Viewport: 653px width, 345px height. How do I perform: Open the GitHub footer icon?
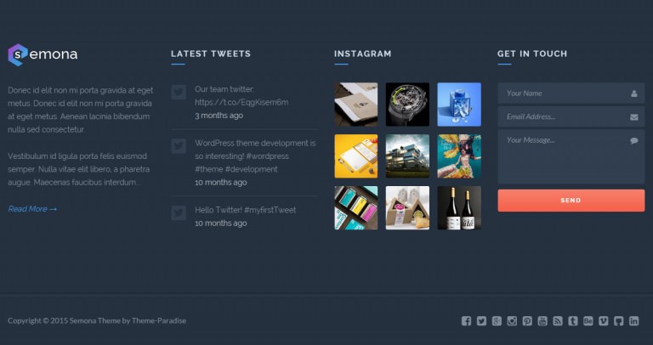point(618,321)
